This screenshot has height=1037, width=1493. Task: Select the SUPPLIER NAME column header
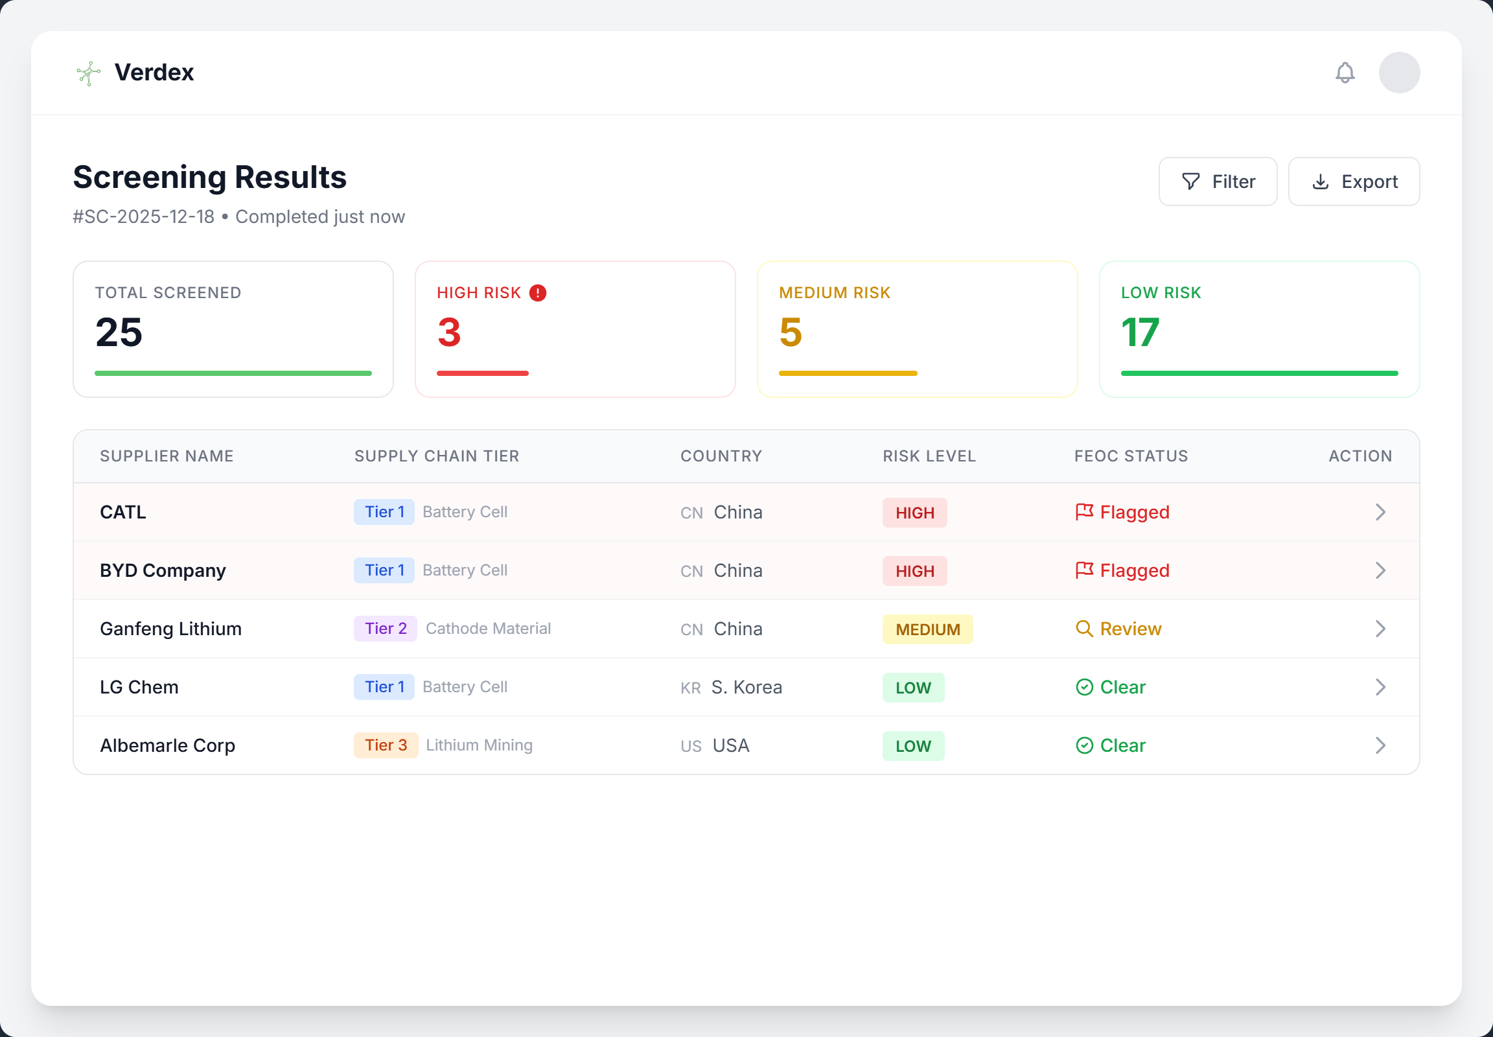point(167,456)
